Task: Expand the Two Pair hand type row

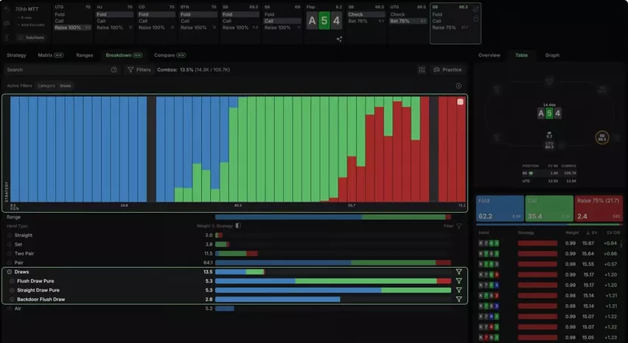Action: click(x=9, y=253)
